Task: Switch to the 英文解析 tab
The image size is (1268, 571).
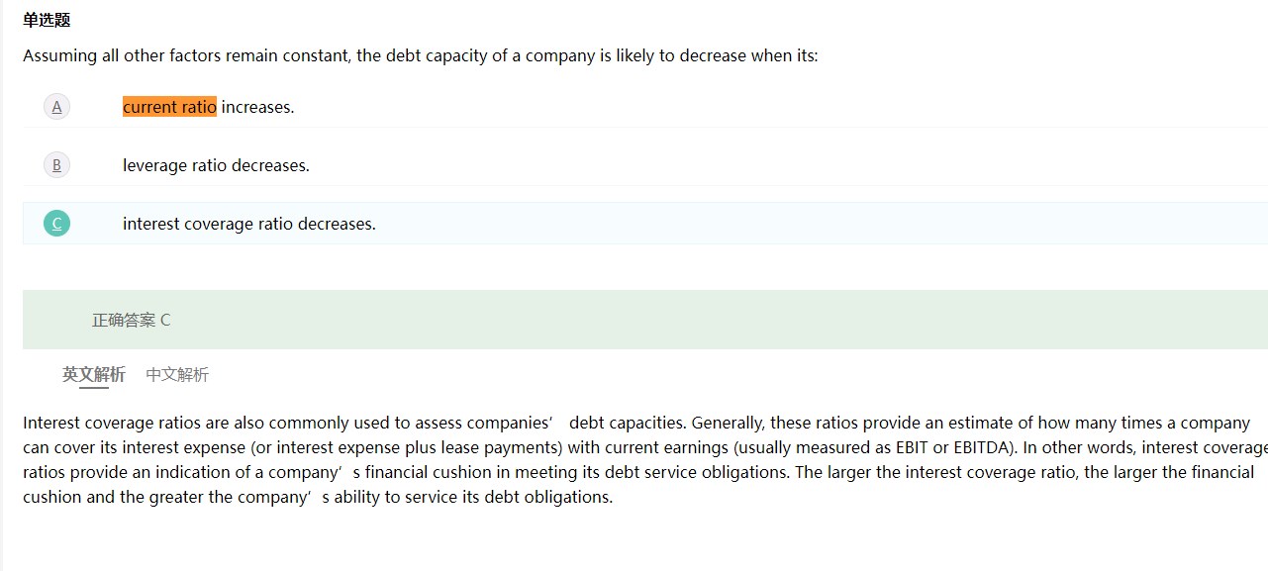Action: coord(94,374)
